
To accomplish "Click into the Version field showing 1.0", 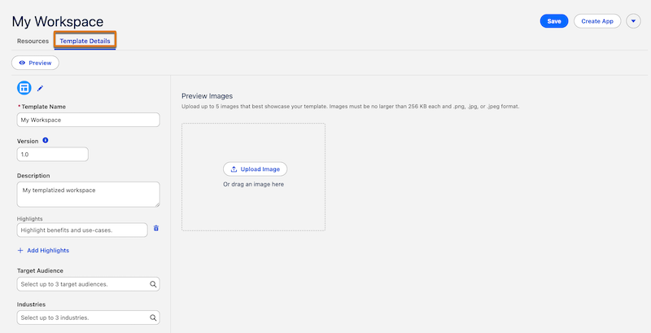I will tap(53, 154).
